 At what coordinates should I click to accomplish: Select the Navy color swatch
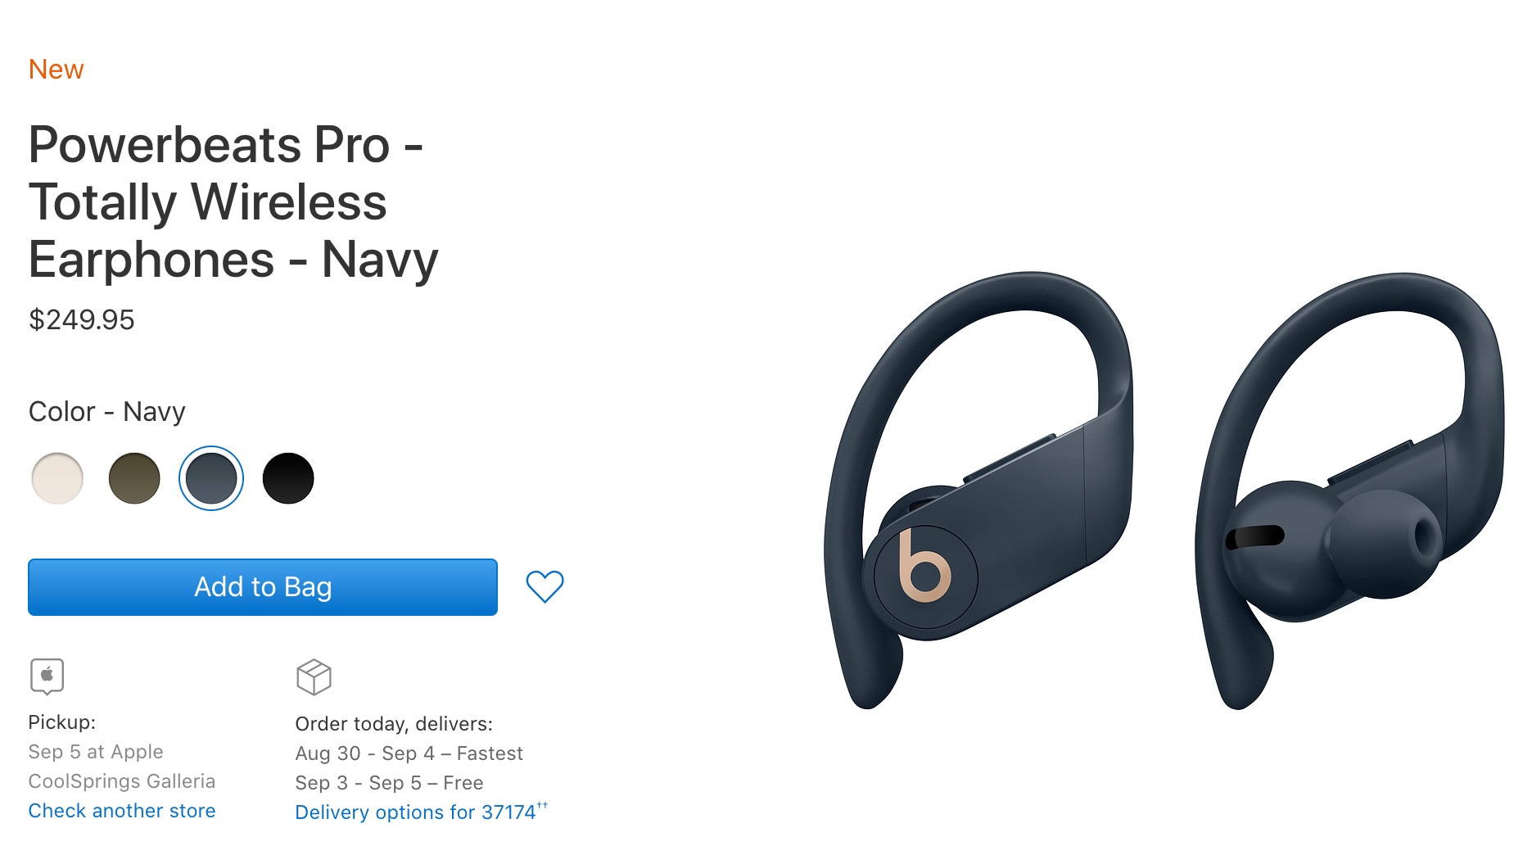[x=211, y=478]
